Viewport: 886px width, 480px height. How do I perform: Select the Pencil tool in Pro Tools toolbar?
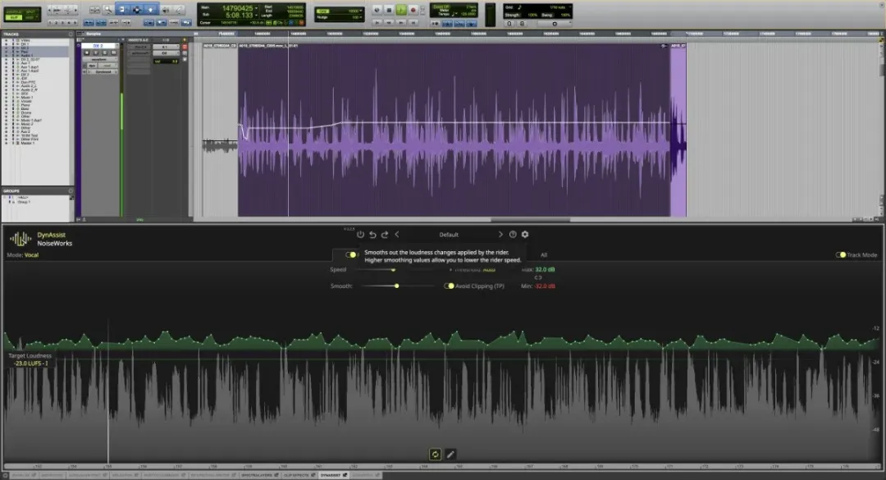179,10
